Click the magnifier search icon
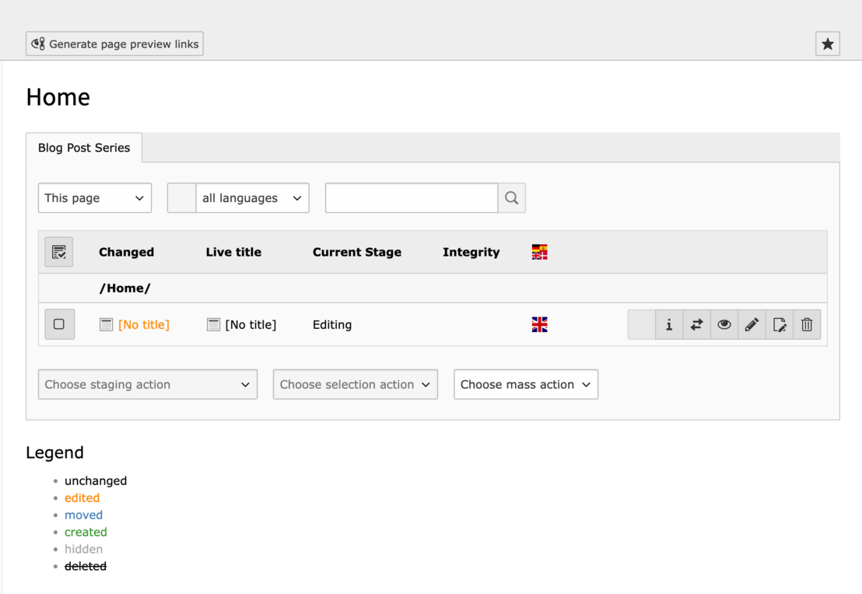Image resolution: width=862 pixels, height=594 pixels. click(x=511, y=197)
